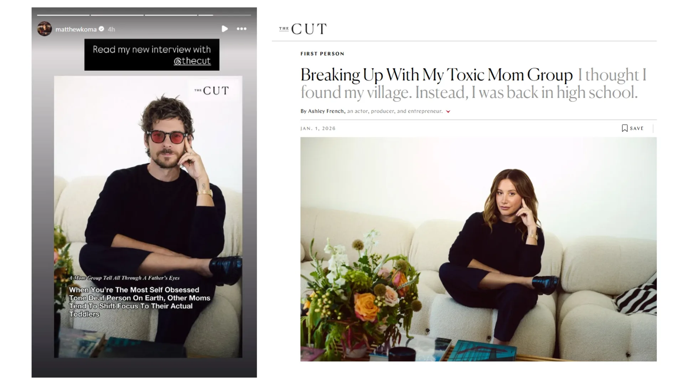Click the story photo of man in sunglasses

point(148,217)
